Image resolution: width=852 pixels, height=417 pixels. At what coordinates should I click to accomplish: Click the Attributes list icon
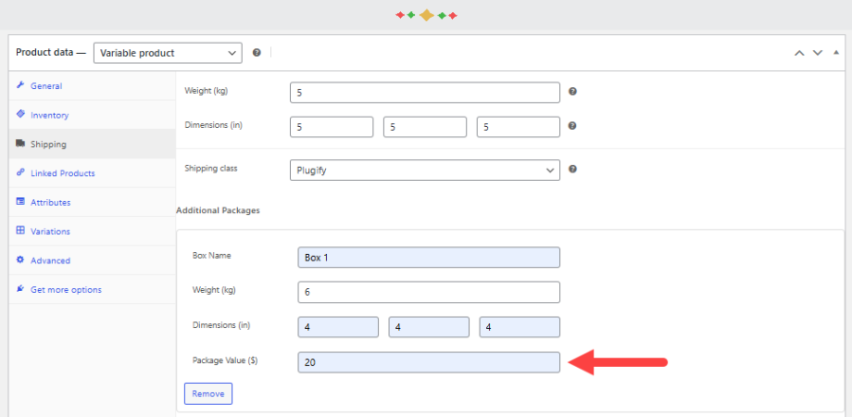point(21,202)
